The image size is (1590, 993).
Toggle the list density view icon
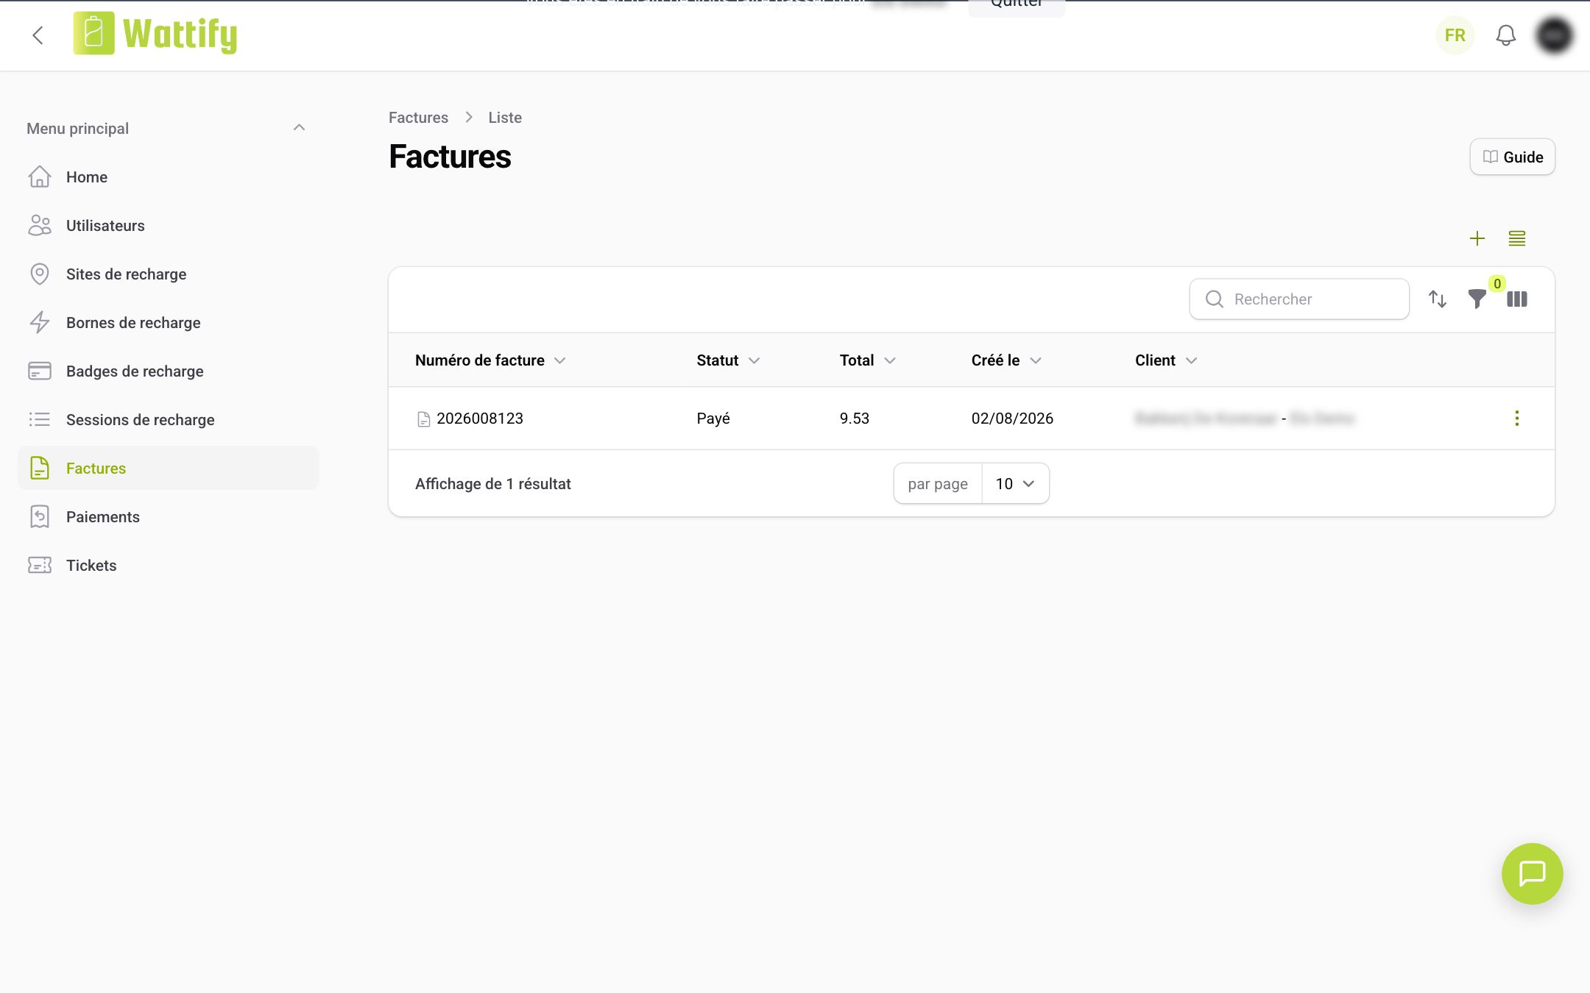[x=1516, y=238]
